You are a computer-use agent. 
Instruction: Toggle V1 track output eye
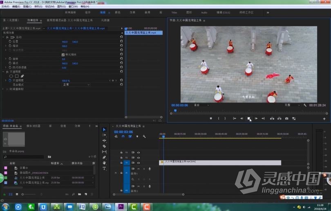pyautogui.click(x=139, y=163)
